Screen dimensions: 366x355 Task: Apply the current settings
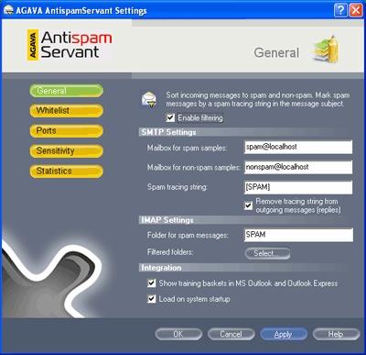284,334
